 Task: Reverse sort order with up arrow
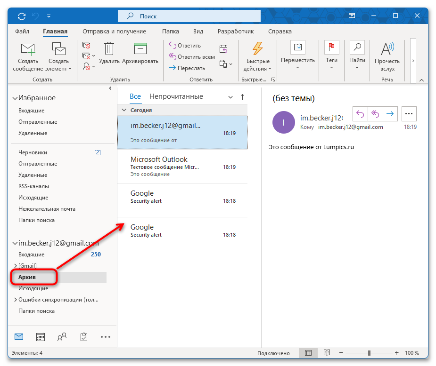[x=242, y=96]
